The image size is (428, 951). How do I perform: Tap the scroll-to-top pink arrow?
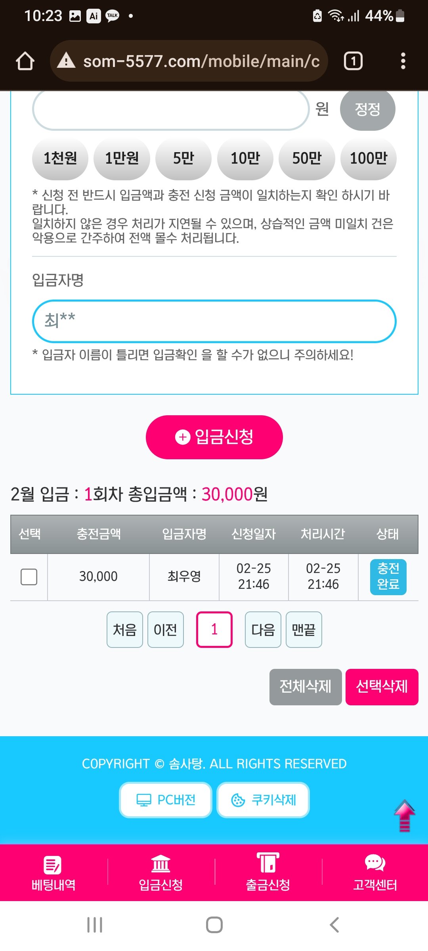tap(404, 815)
